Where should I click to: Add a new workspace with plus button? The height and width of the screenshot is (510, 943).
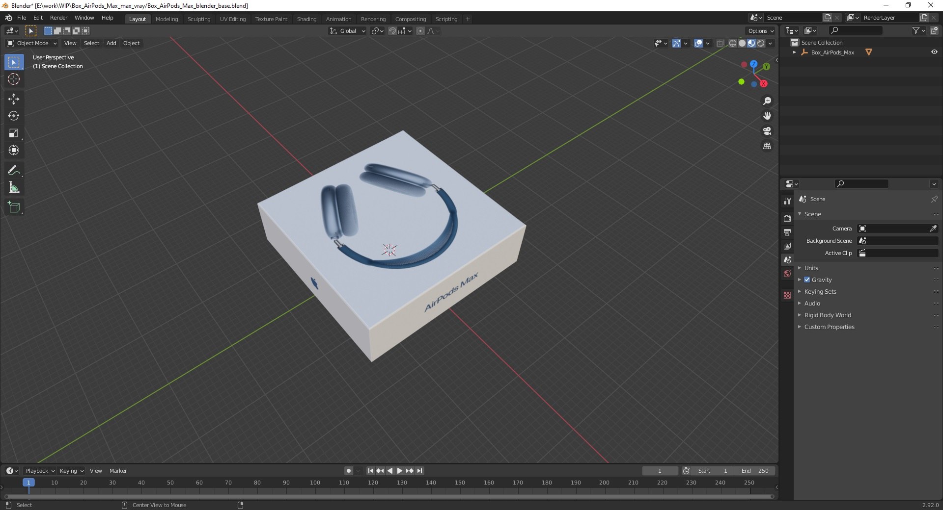tap(468, 19)
